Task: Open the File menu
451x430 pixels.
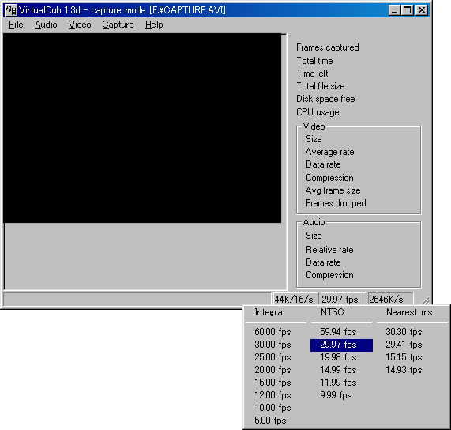Action: pos(16,25)
